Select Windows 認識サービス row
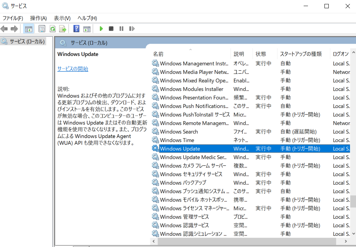The image size is (356, 247). (251, 225)
